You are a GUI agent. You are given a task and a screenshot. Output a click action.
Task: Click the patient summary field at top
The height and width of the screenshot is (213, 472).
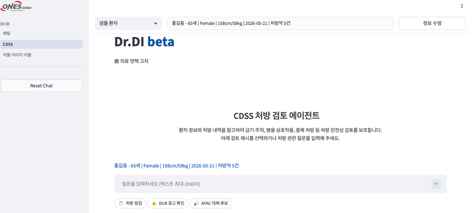point(280,23)
